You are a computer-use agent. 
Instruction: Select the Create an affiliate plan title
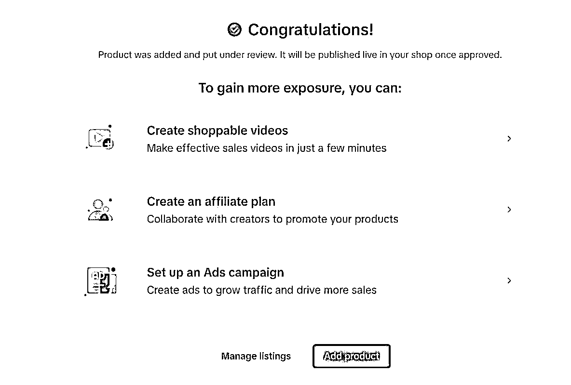211,201
